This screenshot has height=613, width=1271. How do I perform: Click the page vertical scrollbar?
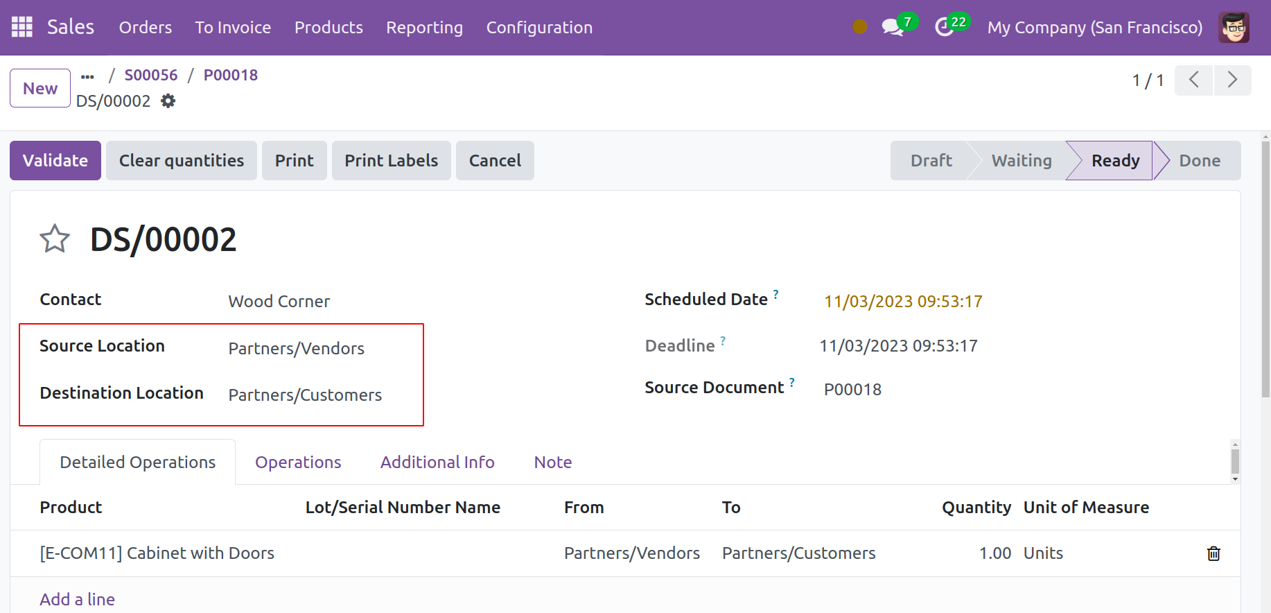click(x=1265, y=277)
